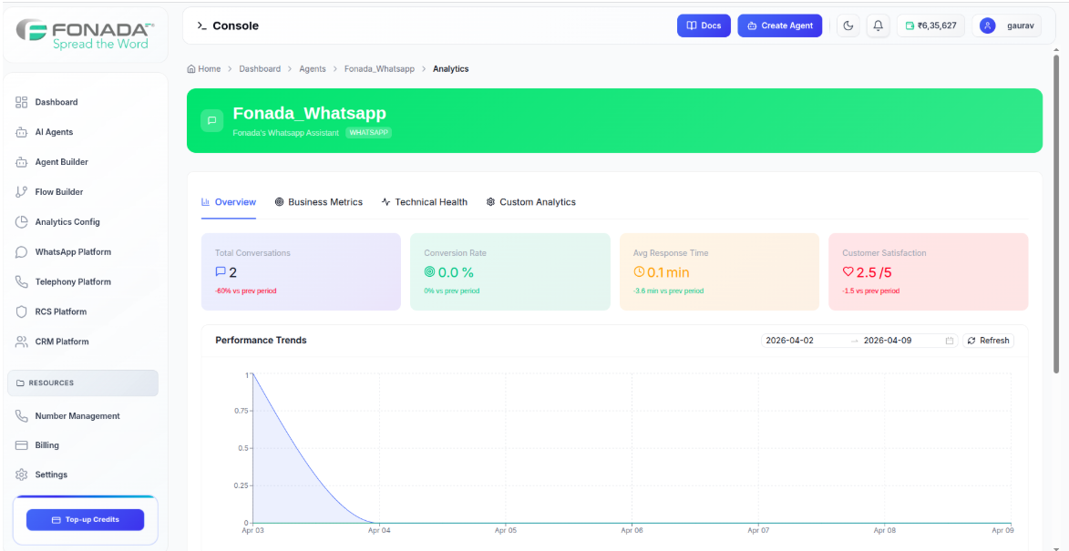The height and width of the screenshot is (551, 1069).
Task: Open the Dashboard sidebar item
Action: coord(57,102)
